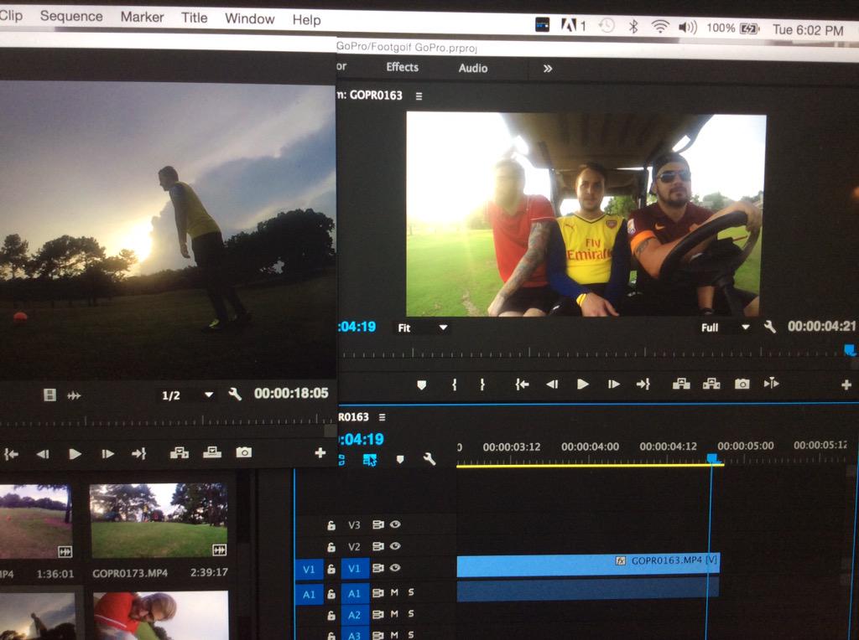This screenshot has height=640, width=859.
Task: Open the timeline panel menu beside R0163
Action: click(382, 417)
